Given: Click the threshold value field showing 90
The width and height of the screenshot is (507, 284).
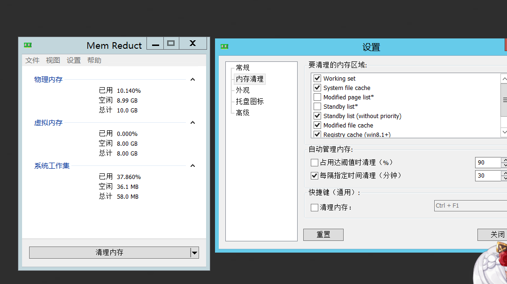Looking at the screenshot, I should coord(488,163).
